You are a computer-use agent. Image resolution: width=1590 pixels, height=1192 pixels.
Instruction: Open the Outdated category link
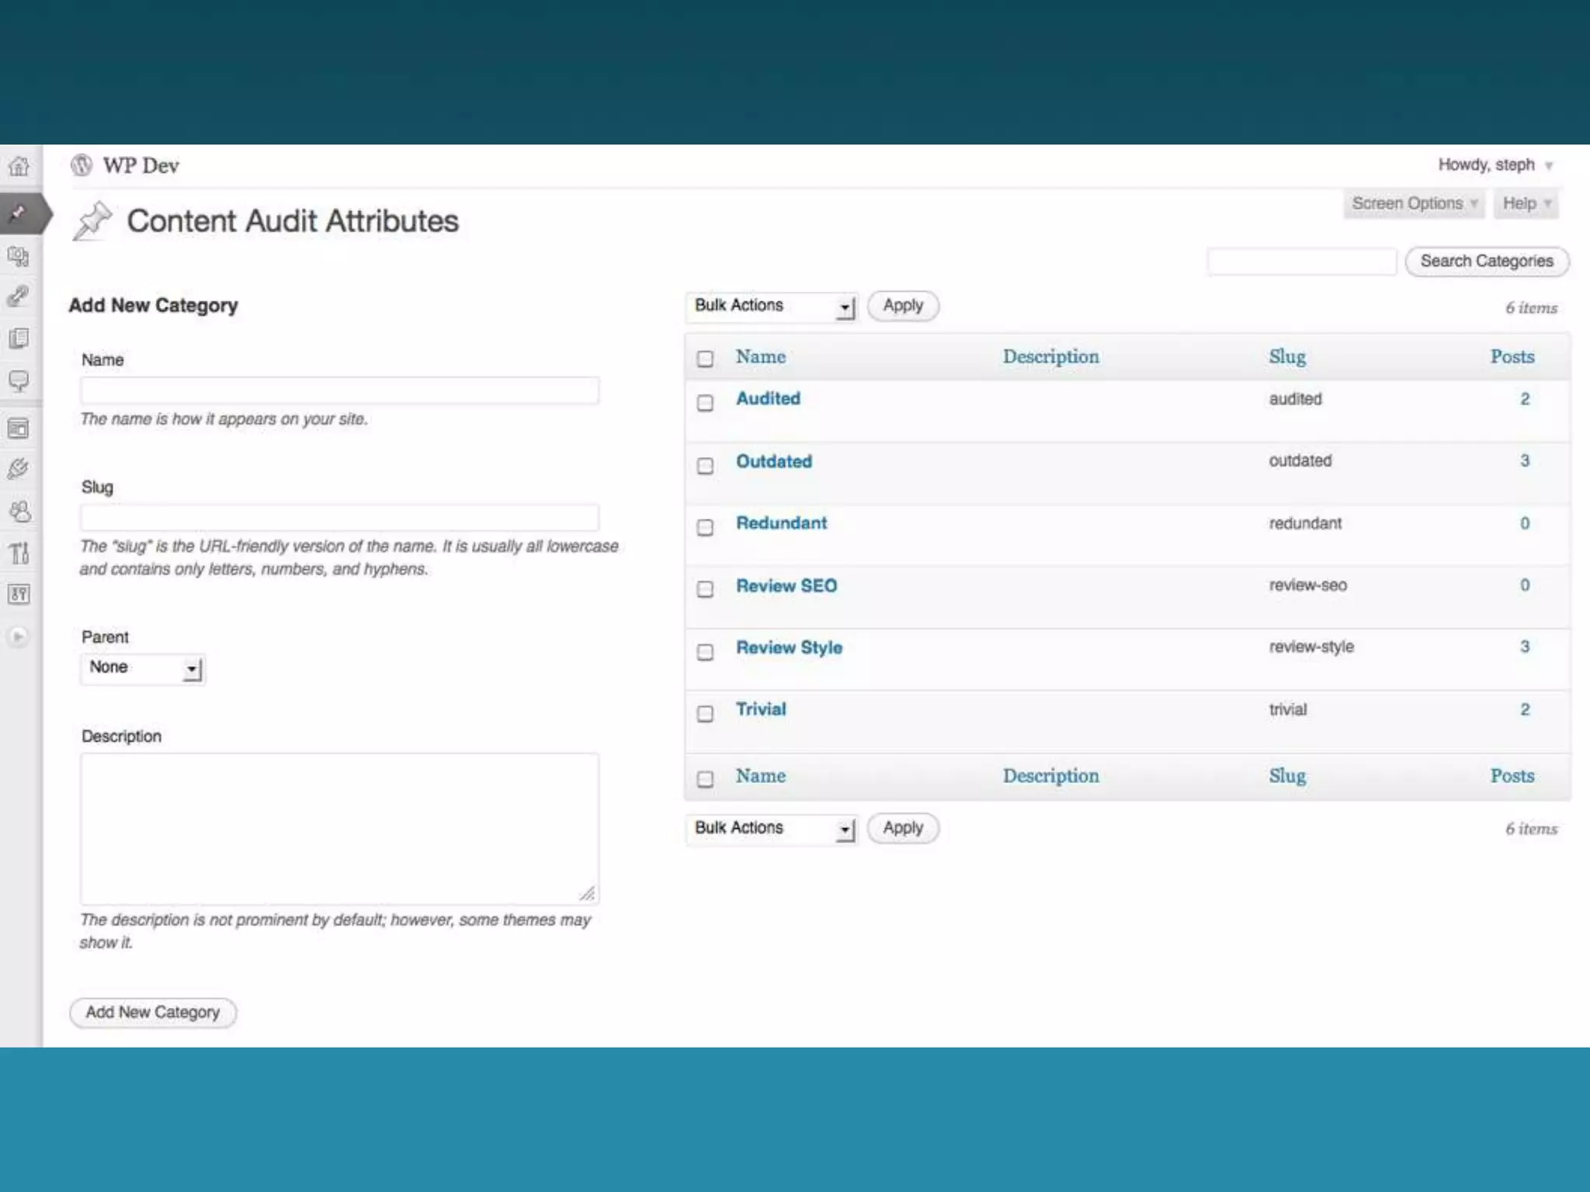774,462
